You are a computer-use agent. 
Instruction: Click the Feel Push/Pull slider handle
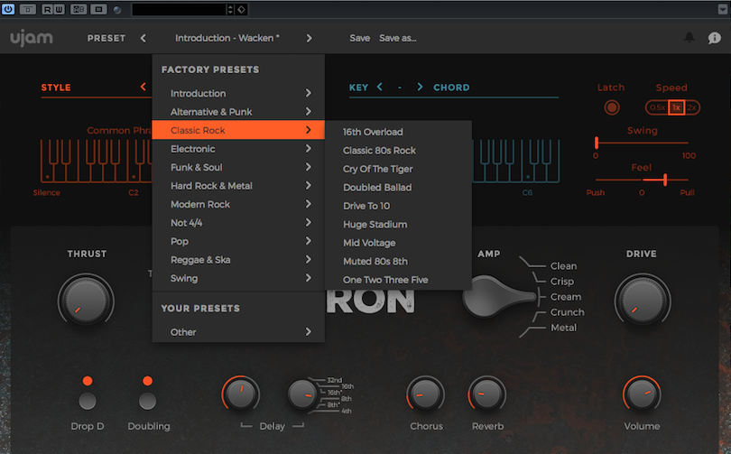665,180
